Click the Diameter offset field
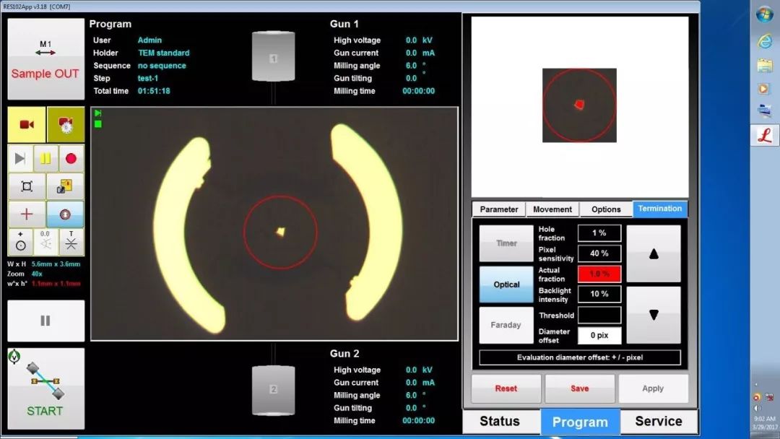The width and height of the screenshot is (780, 439). pyautogui.click(x=599, y=336)
